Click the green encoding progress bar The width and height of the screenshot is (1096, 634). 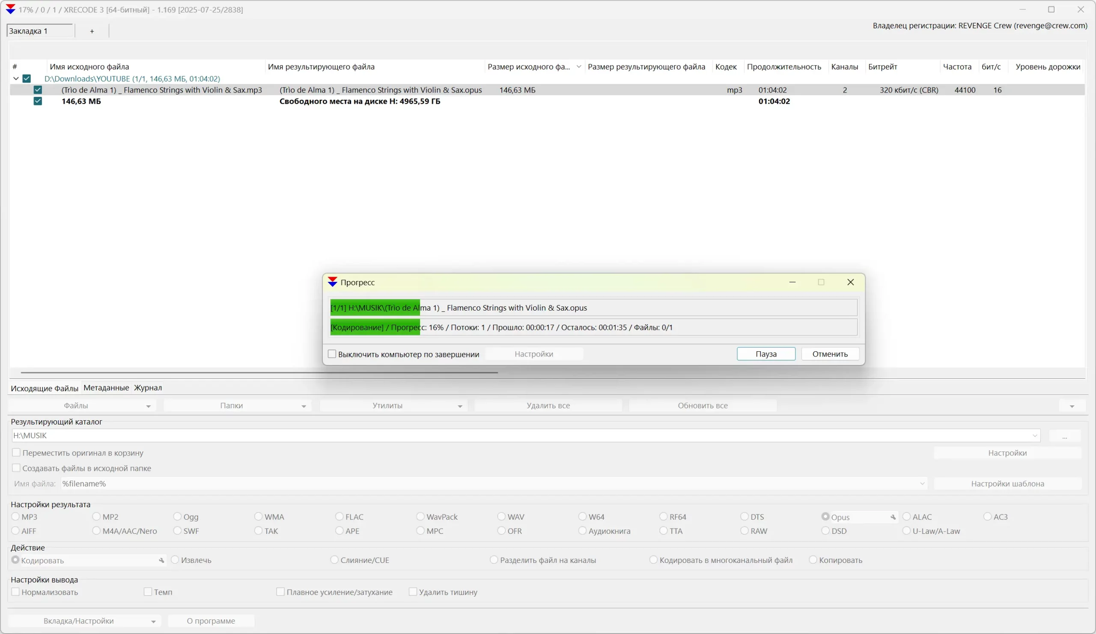click(x=374, y=327)
